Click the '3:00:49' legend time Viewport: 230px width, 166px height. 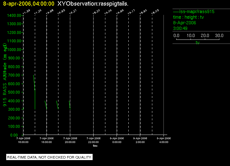click(180, 28)
